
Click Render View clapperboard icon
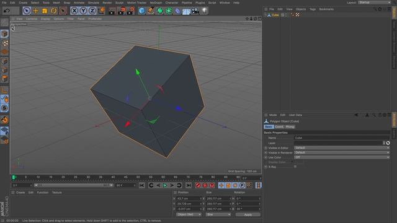pos(112,11)
